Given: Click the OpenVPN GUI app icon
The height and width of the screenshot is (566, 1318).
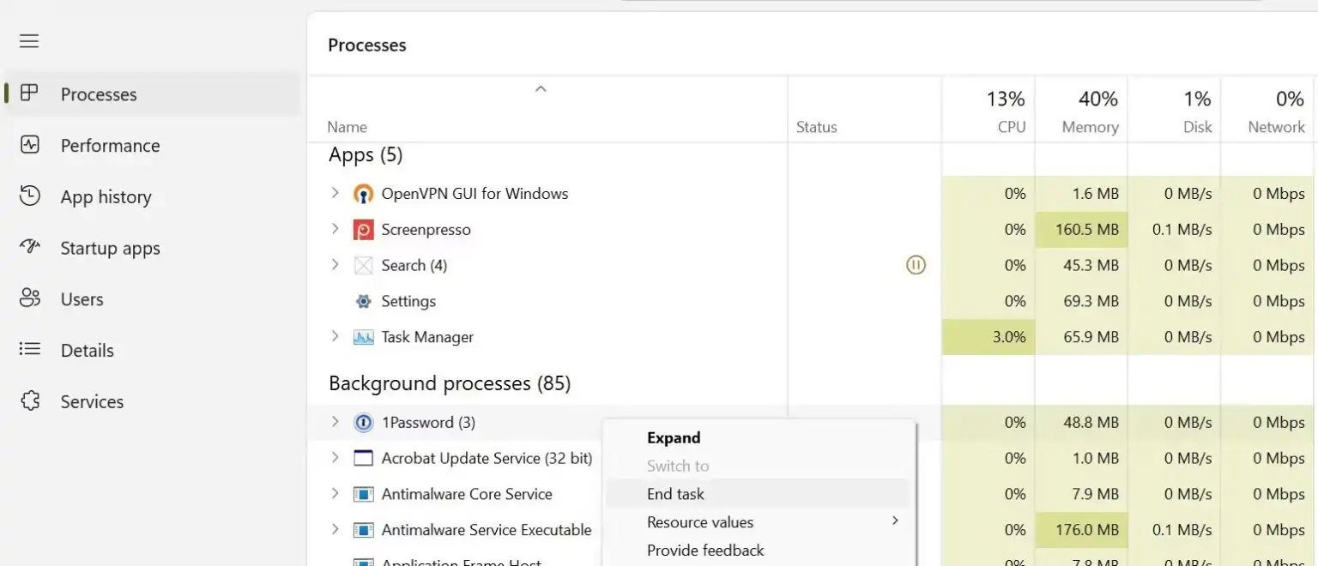Looking at the screenshot, I should pos(364,194).
